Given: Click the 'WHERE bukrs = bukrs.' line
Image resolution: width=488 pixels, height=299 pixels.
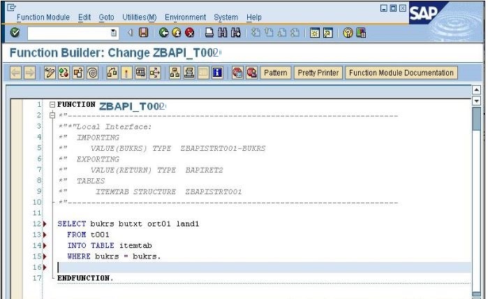Looking at the screenshot, I should pos(114,256).
